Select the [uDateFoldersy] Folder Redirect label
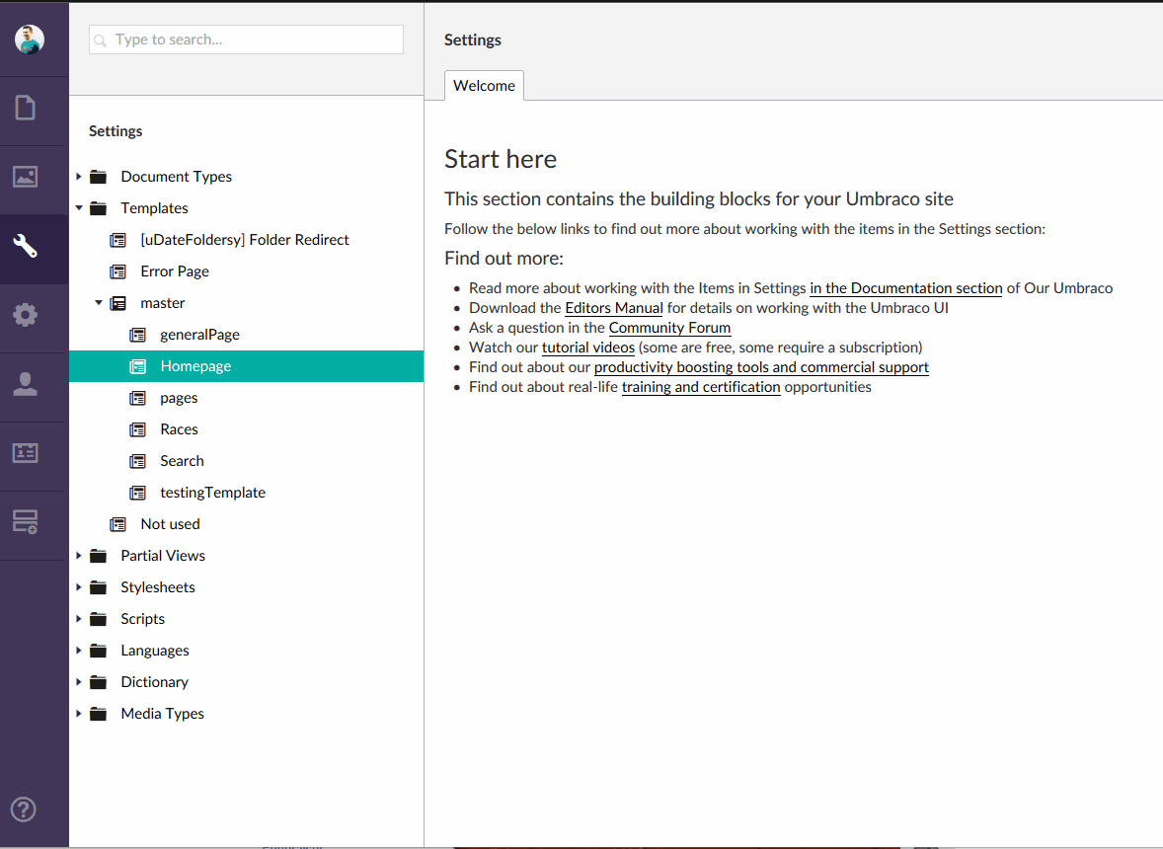Screen dimensions: 1163x849 (x=245, y=240)
